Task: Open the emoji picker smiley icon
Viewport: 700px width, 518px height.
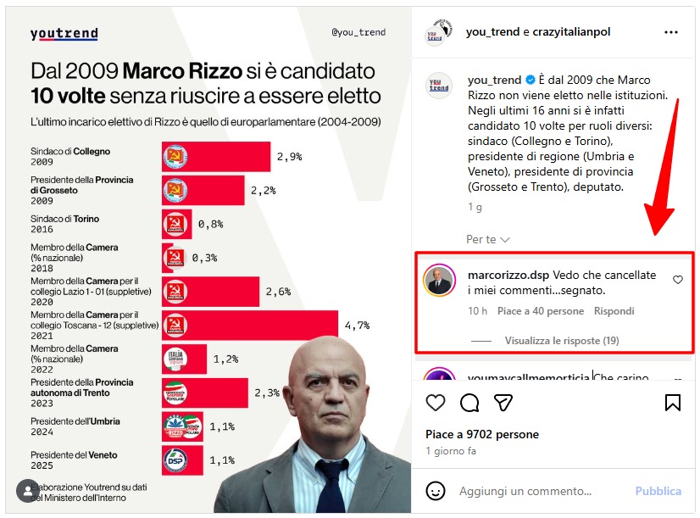Action: [x=436, y=491]
